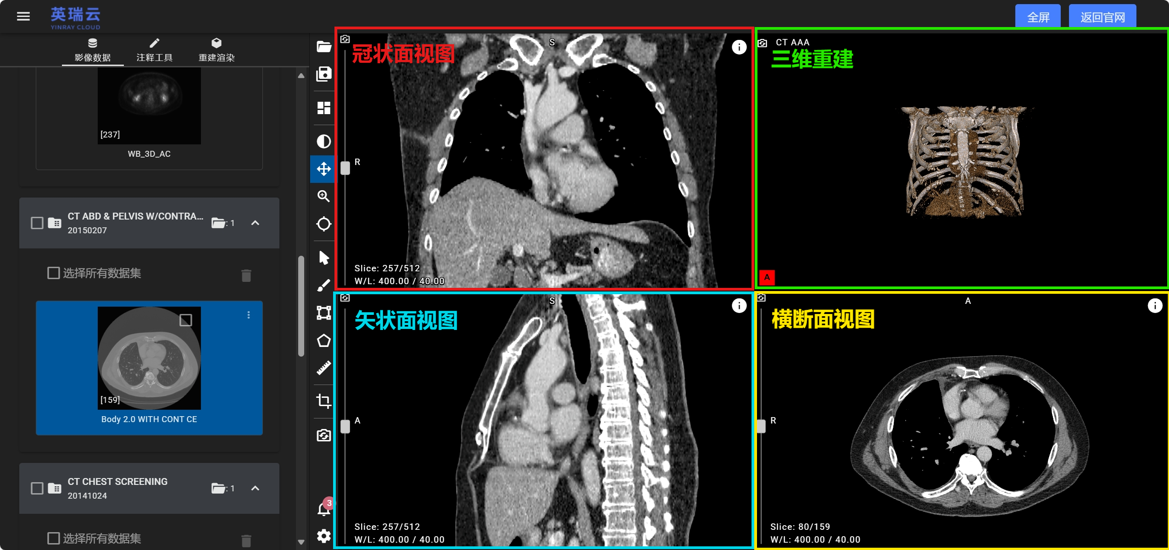Select the paint brush tool
The height and width of the screenshot is (550, 1169).
click(x=324, y=285)
